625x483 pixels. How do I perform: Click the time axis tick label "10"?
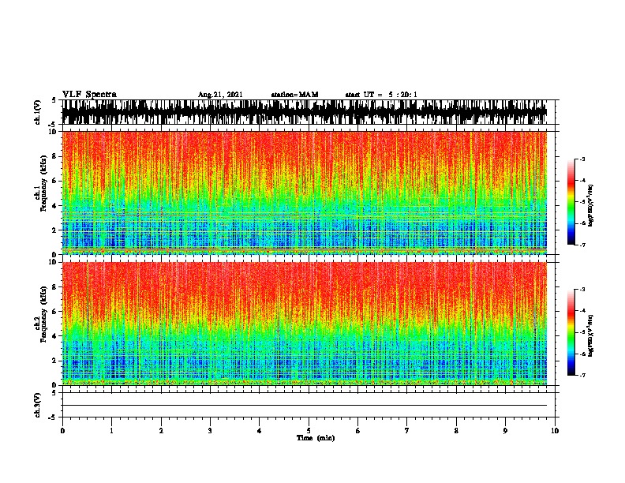tap(555, 430)
